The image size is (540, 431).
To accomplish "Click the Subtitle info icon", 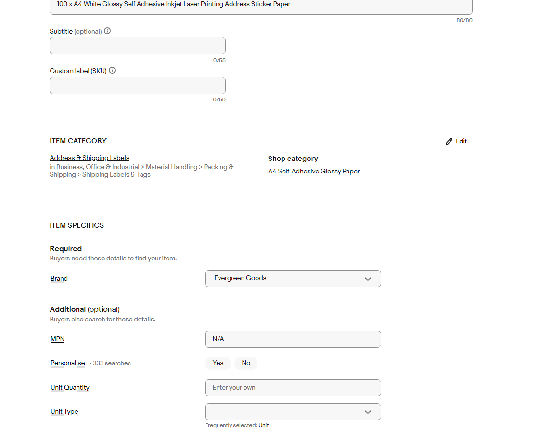I will (x=107, y=31).
